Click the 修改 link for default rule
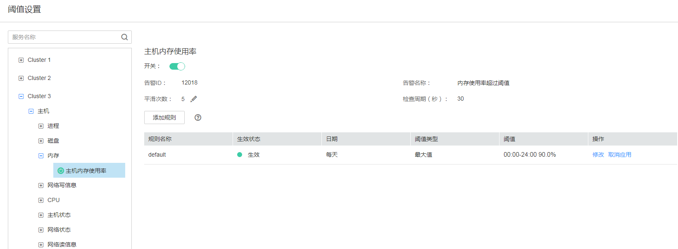The image size is (678, 249). tap(598, 155)
